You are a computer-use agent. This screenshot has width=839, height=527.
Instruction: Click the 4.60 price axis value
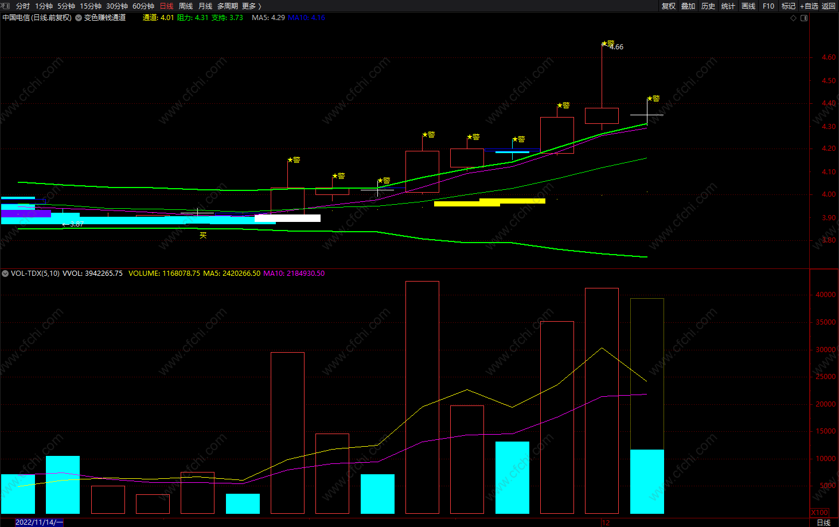click(x=829, y=57)
